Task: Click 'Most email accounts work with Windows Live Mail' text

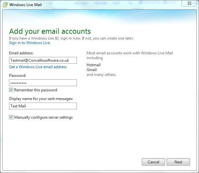Action: (130, 53)
